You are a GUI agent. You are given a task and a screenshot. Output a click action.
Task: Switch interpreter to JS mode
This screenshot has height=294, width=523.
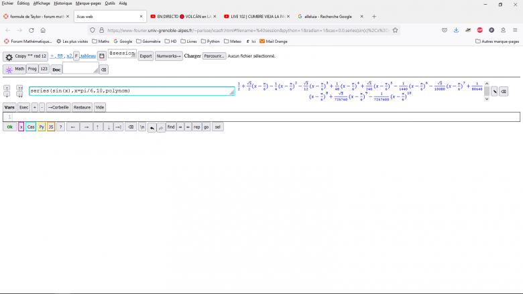point(51,127)
